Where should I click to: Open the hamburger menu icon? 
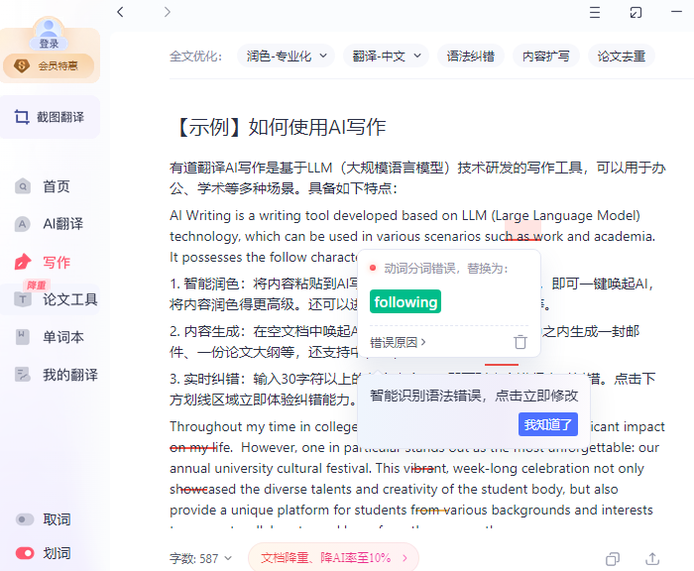point(594,12)
